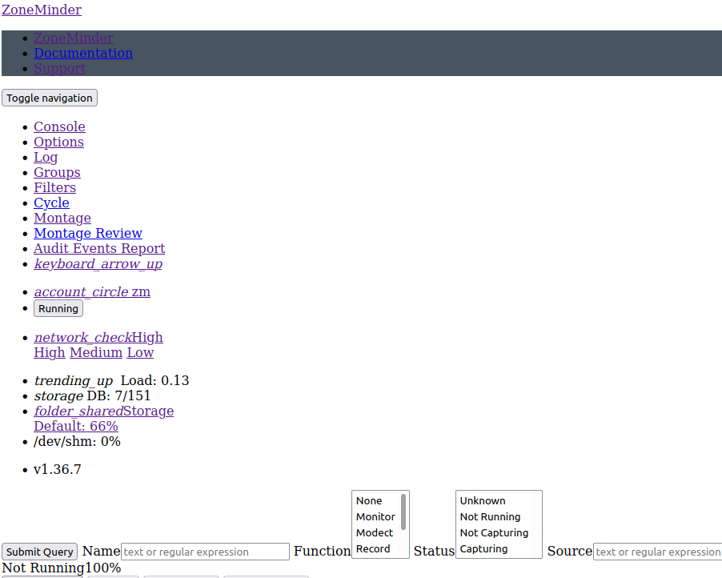Open the Support link
Screen dimensions: 722x578
coord(59,68)
